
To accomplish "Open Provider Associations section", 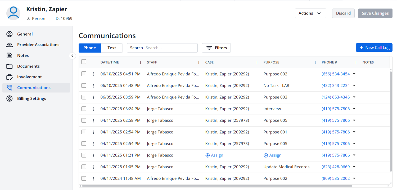I will point(36,45).
